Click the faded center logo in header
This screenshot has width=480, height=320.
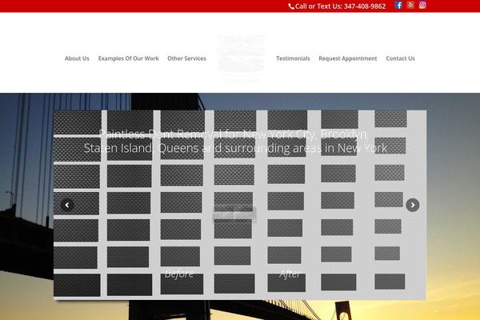tap(241, 58)
